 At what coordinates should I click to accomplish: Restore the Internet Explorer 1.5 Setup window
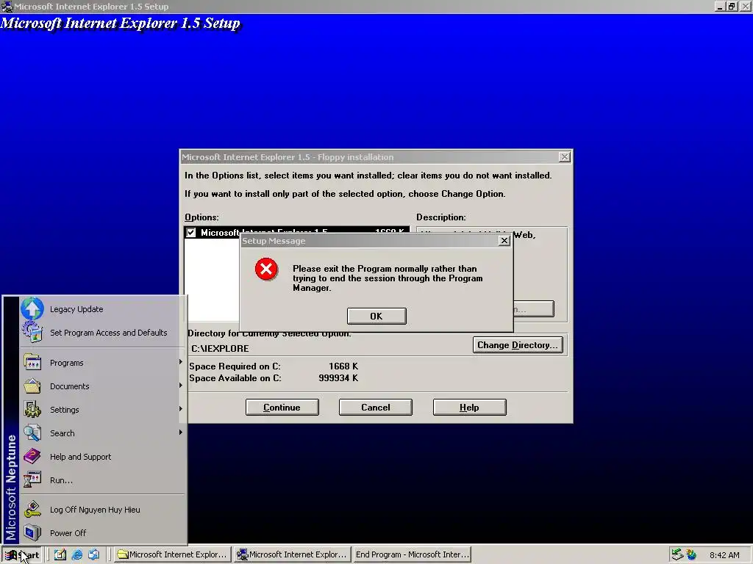[x=732, y=6]
